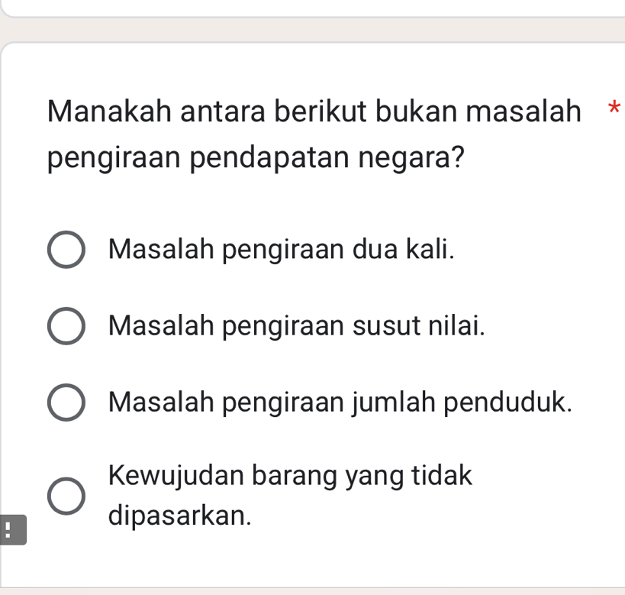Select the radio button for 'Masalah pengiraan dua kali.'
Image resolution: width=625 pixels, height=595 pixels.
66,250
